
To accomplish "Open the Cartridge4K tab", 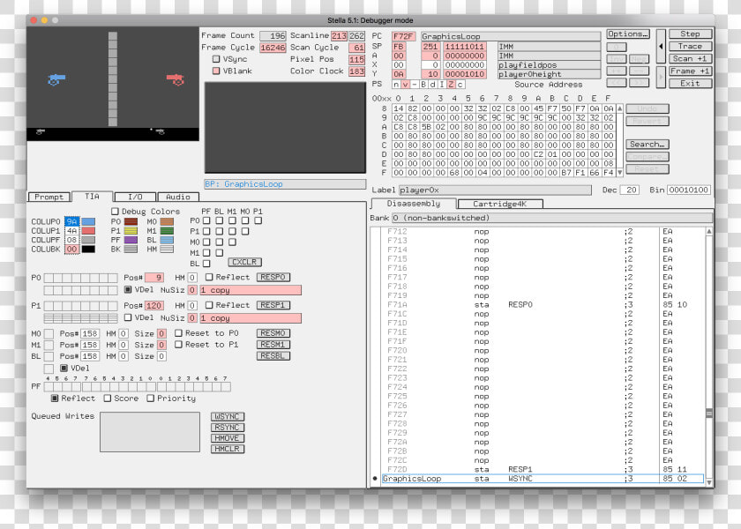I will point(500,204).
